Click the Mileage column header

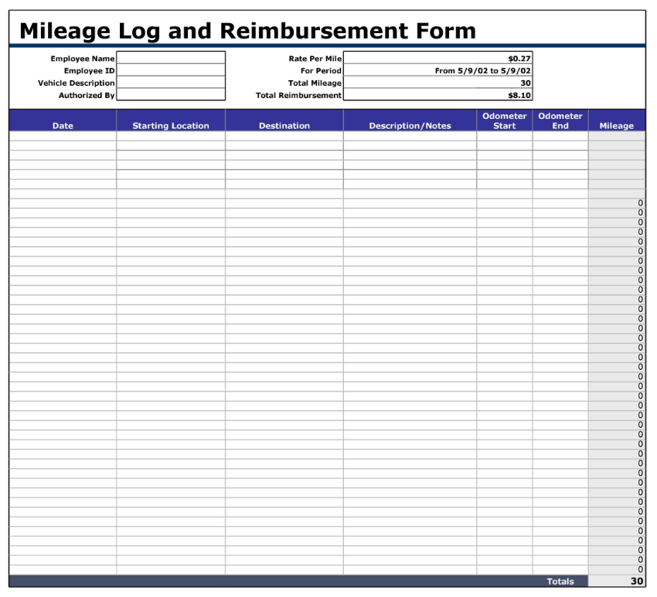[616, 125]
